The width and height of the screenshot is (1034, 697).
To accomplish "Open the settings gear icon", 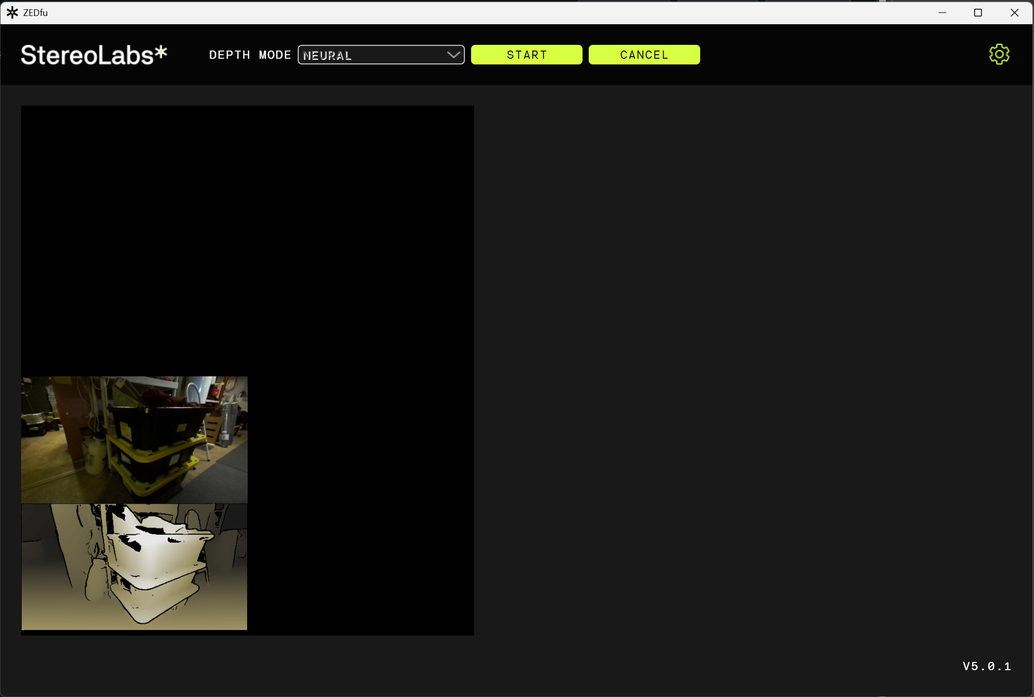I will click(x=999, y=54).
